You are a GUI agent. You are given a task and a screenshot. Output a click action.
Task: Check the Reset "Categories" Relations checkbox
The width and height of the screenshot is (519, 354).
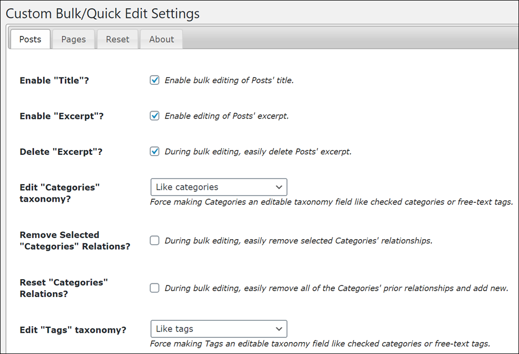(x=155, y=288)
